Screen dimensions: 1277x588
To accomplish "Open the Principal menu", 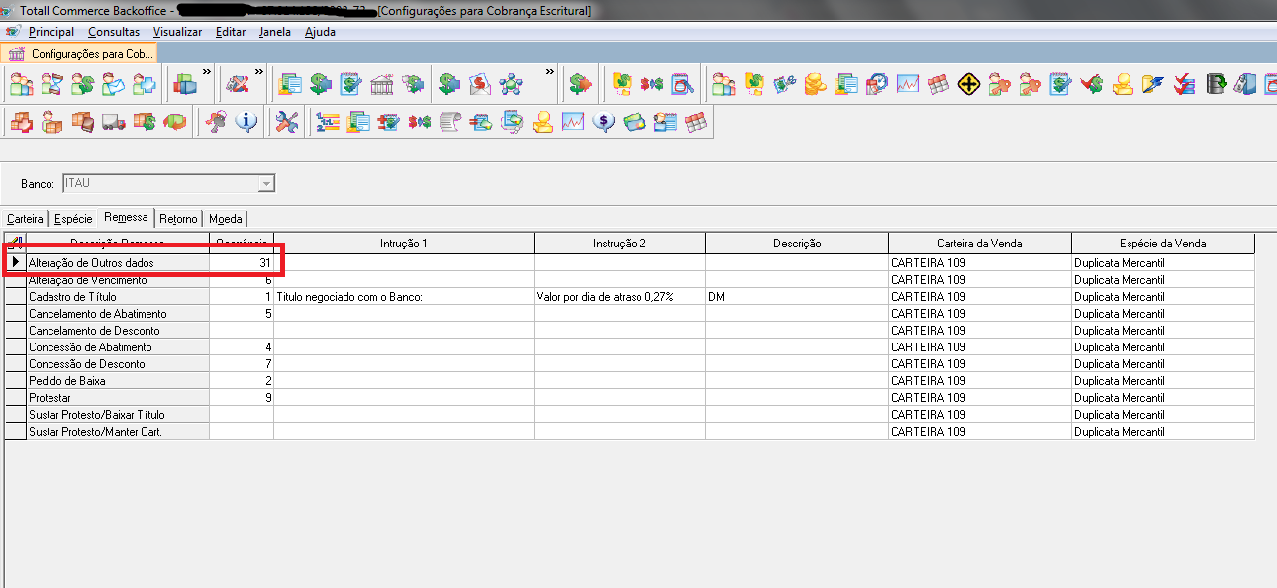I will 51,32.
